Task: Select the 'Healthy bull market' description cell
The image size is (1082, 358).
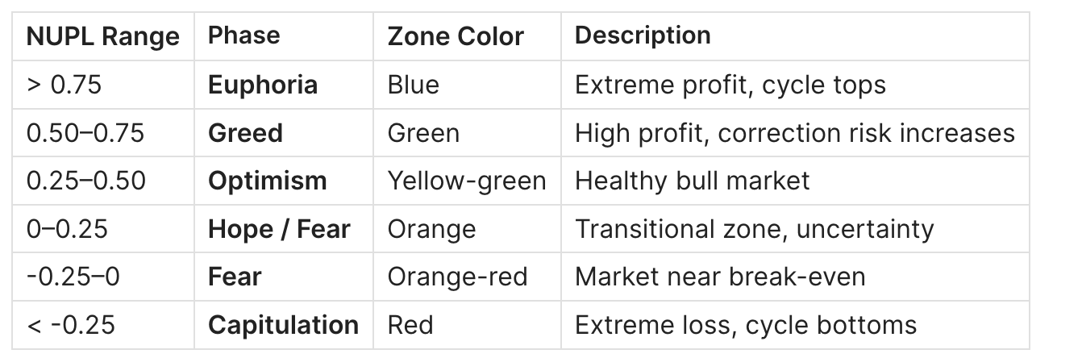Action: click(x=692, y=181)
